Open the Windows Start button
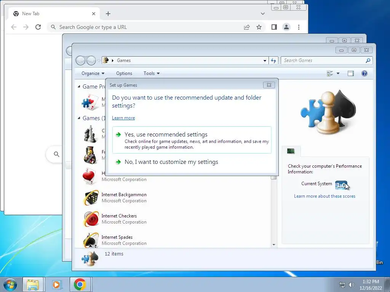This screenshot has width=390, height=292. (x=10, y=284)
